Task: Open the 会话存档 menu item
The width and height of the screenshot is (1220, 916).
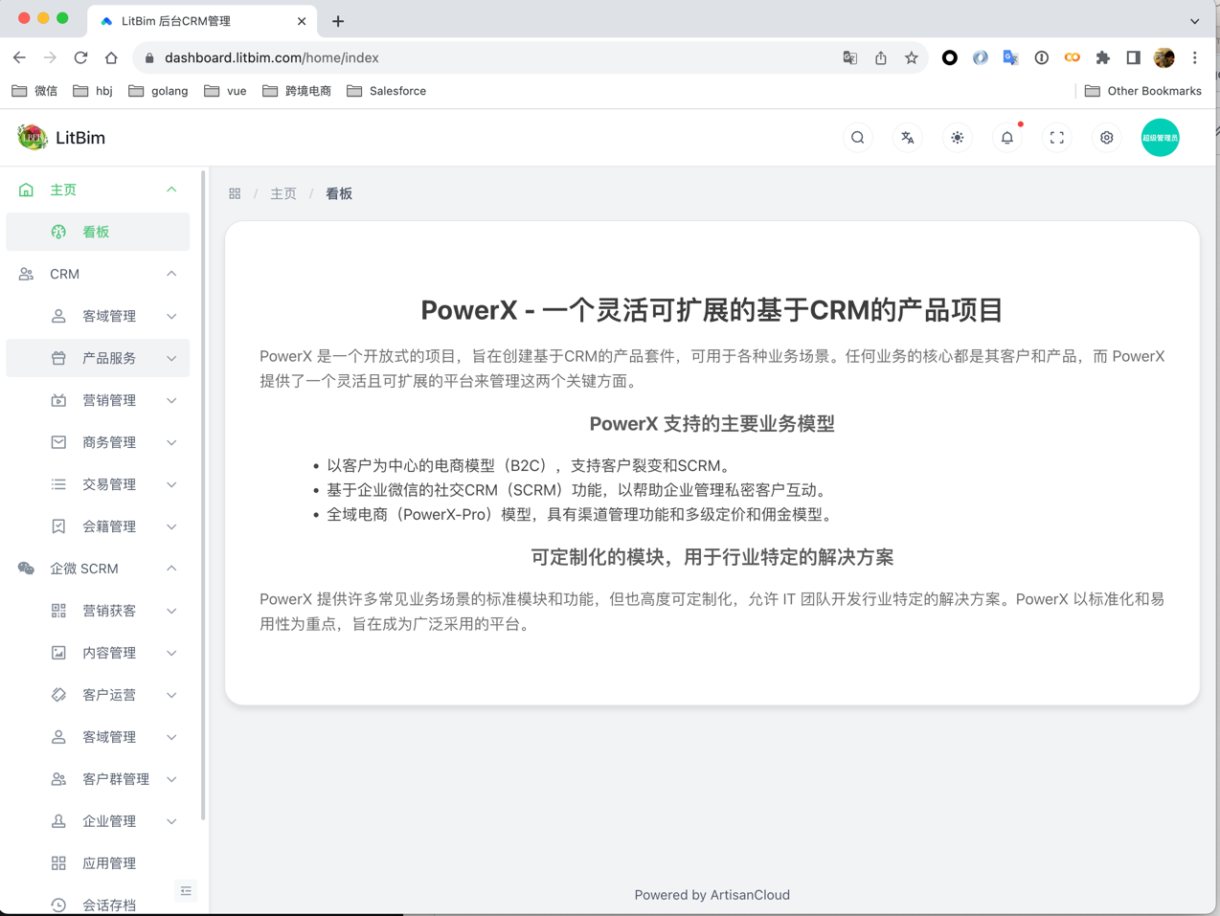Action: click(x=98, y=905)
